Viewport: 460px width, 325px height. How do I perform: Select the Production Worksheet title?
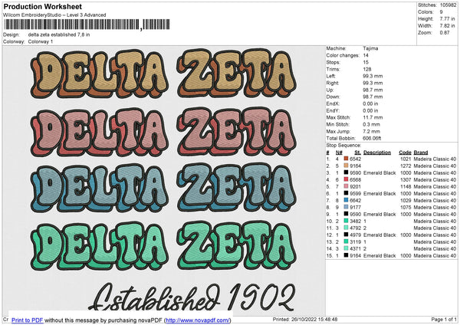tap(43, 6)
